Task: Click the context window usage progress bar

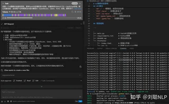Action: coord(41,18)
